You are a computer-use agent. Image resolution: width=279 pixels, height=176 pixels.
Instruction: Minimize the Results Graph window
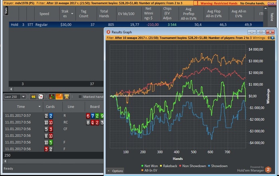(252, 32)
